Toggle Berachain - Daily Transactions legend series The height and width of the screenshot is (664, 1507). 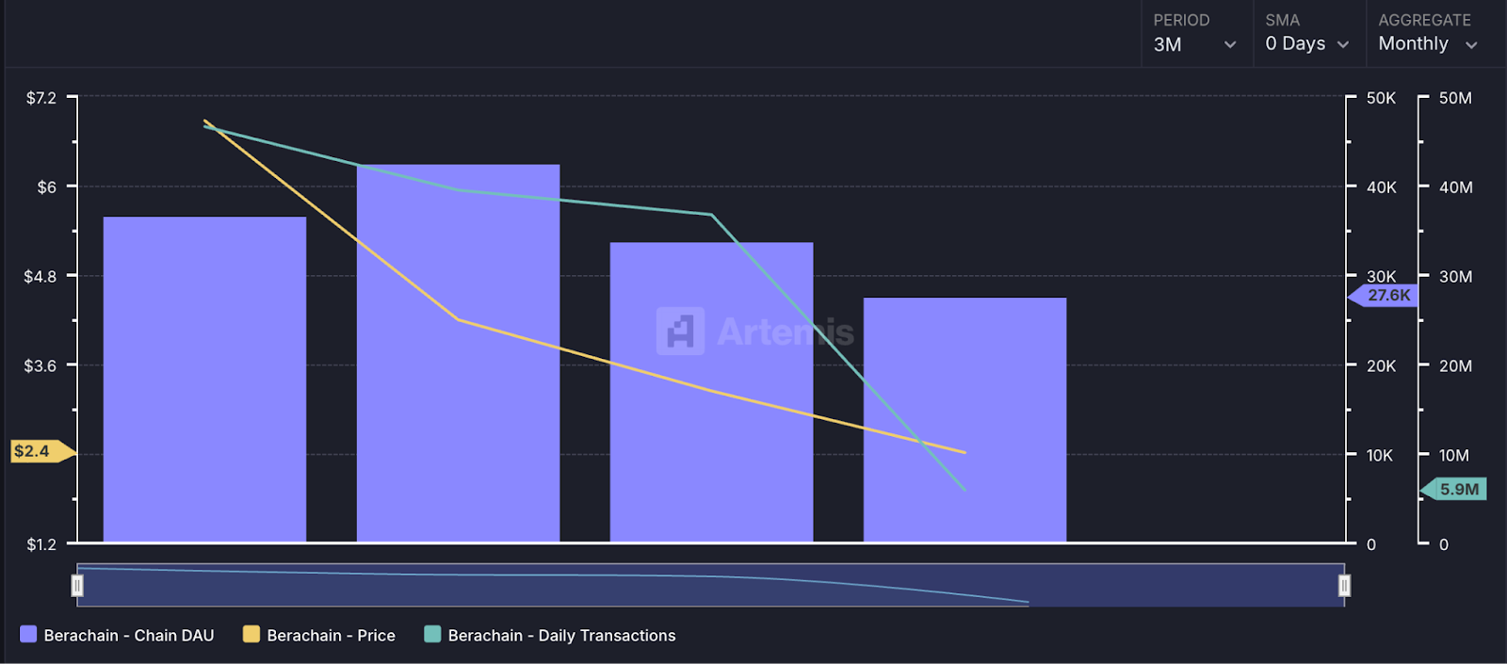pyautogui.click(x=550, y=635)
